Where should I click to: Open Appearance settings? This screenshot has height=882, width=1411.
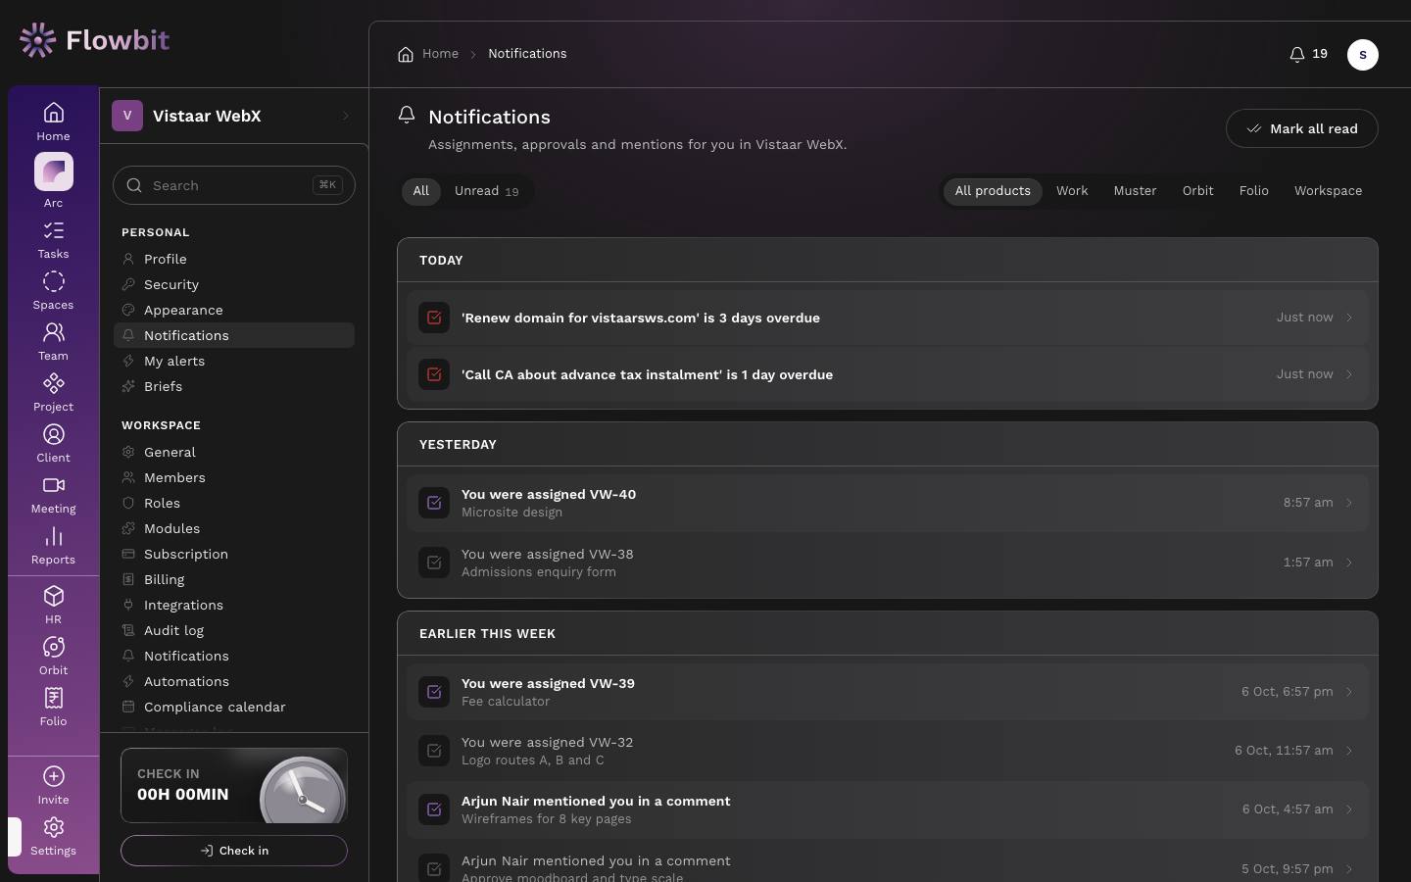click(x=234, y=310)
